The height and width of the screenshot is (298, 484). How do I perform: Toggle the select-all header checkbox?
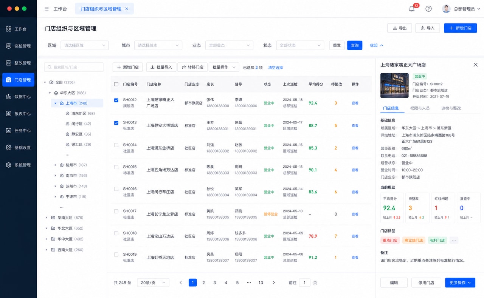tap(116, 84)
